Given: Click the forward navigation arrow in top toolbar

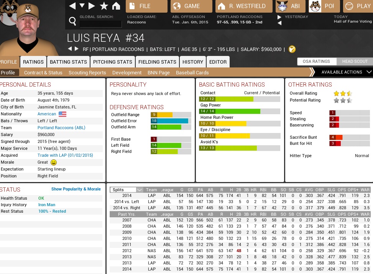Looking at the screenshot, I should 92,6.
